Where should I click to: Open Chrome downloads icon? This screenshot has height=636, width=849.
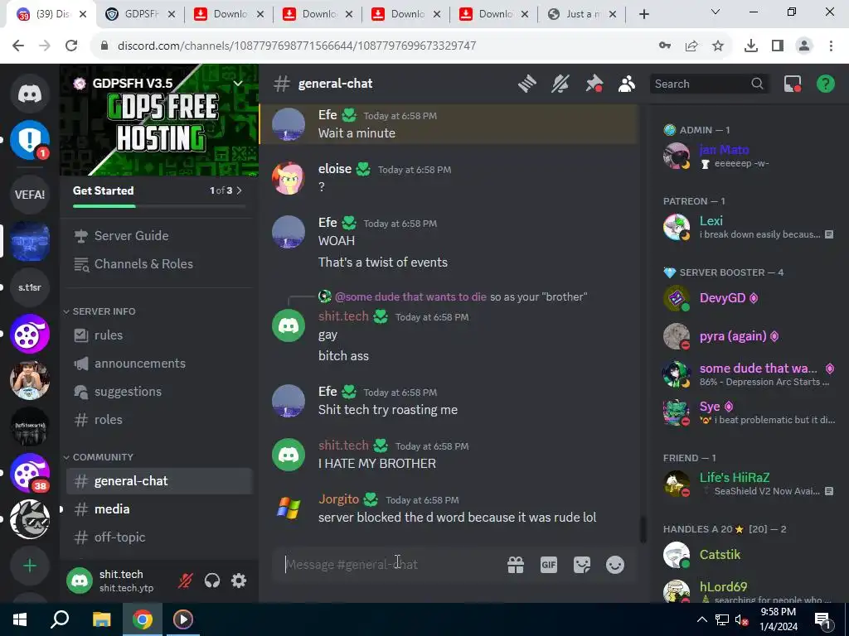click(750, 46)
